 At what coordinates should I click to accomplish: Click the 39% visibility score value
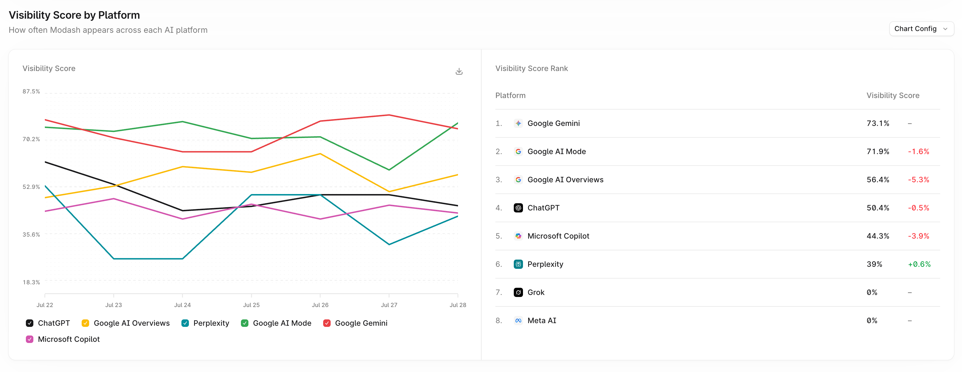(874, 264)
